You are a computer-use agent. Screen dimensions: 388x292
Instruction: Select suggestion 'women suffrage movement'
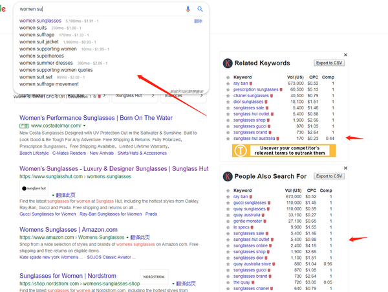[49, 84]
